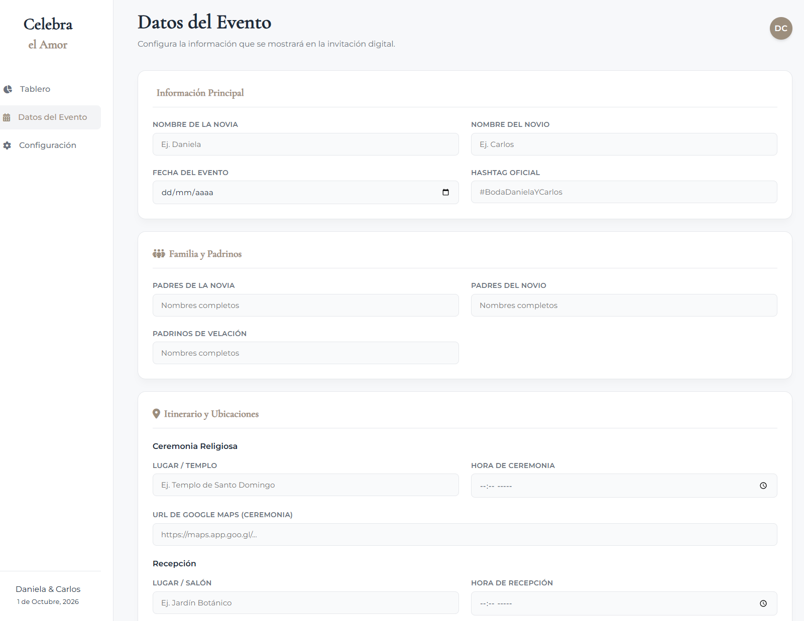Click the Datos del Evento calendar icon

click(x=7, y=117)
